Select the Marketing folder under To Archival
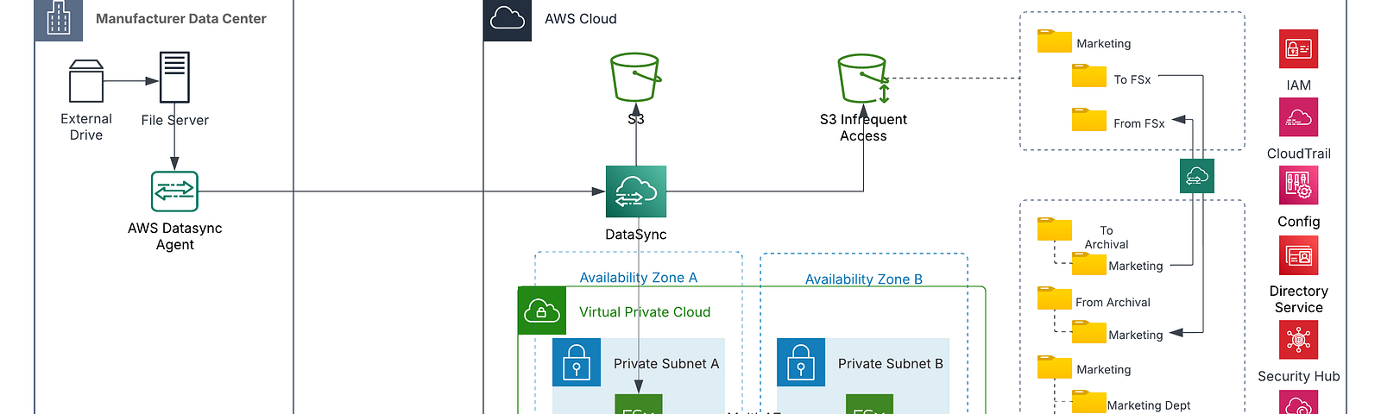The height and width of the screenshot is (414, 1381). (1088, 264)
